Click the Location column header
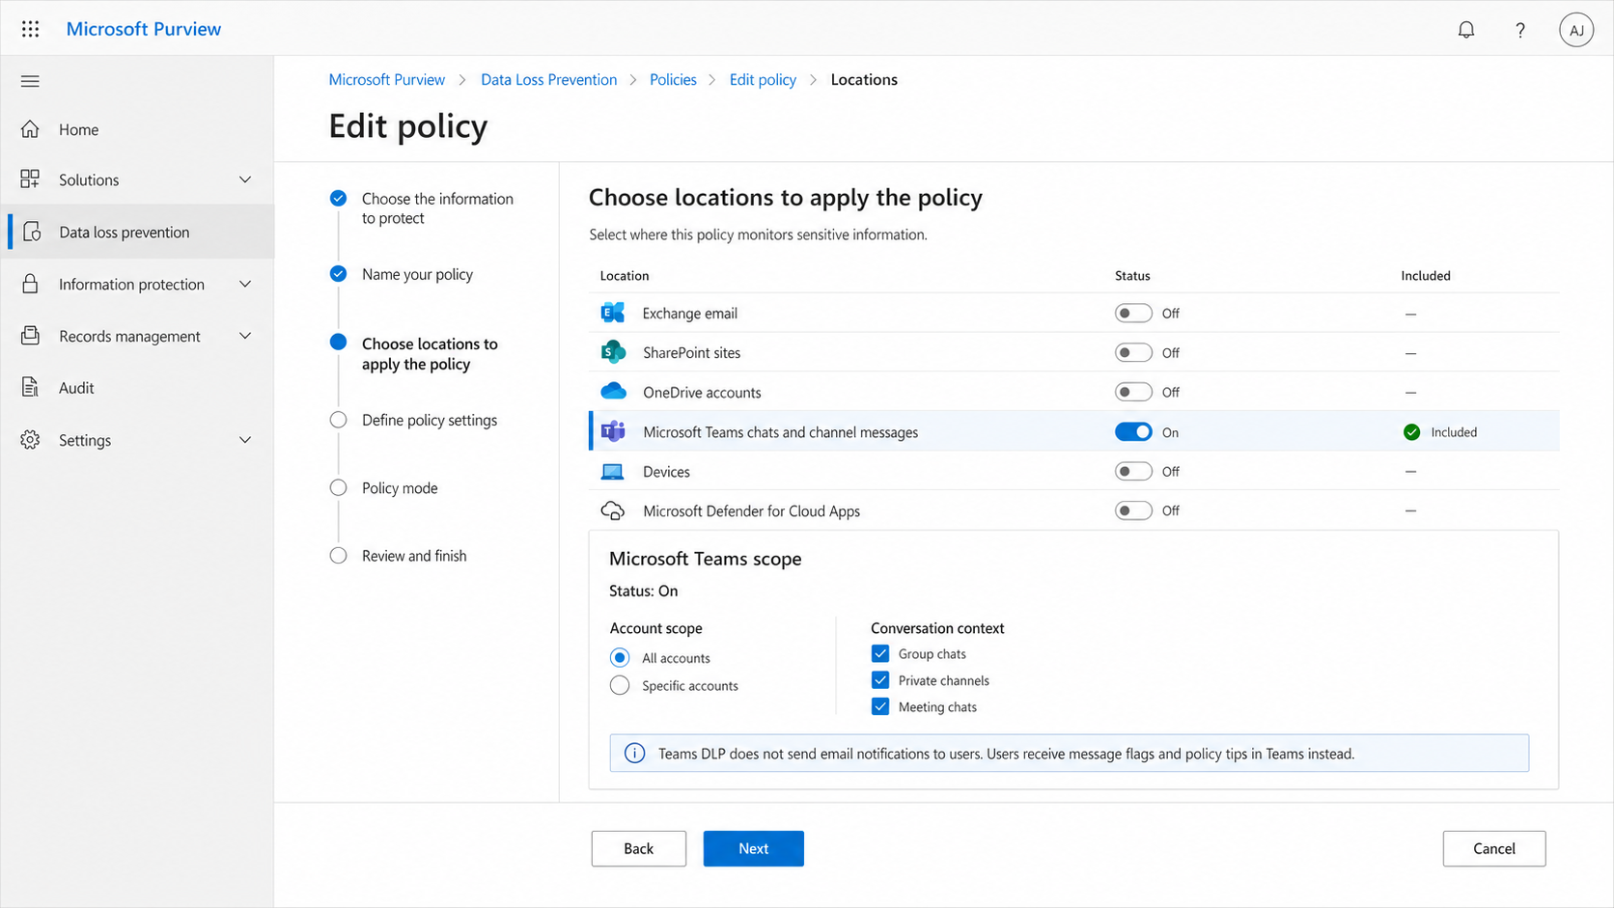This screenshot has height=908, width=1614. tap(625, 275)
